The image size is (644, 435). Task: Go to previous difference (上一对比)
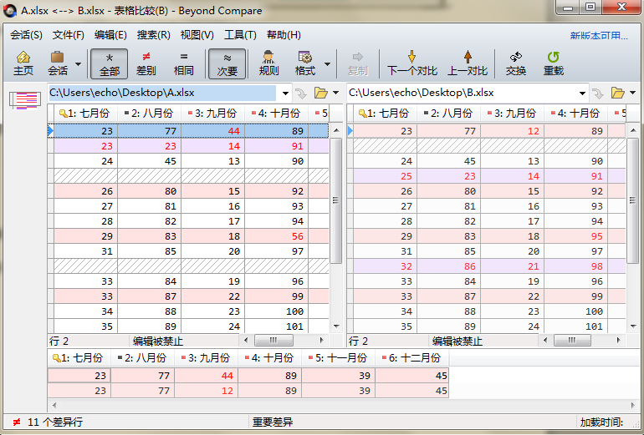click(468, 63)
